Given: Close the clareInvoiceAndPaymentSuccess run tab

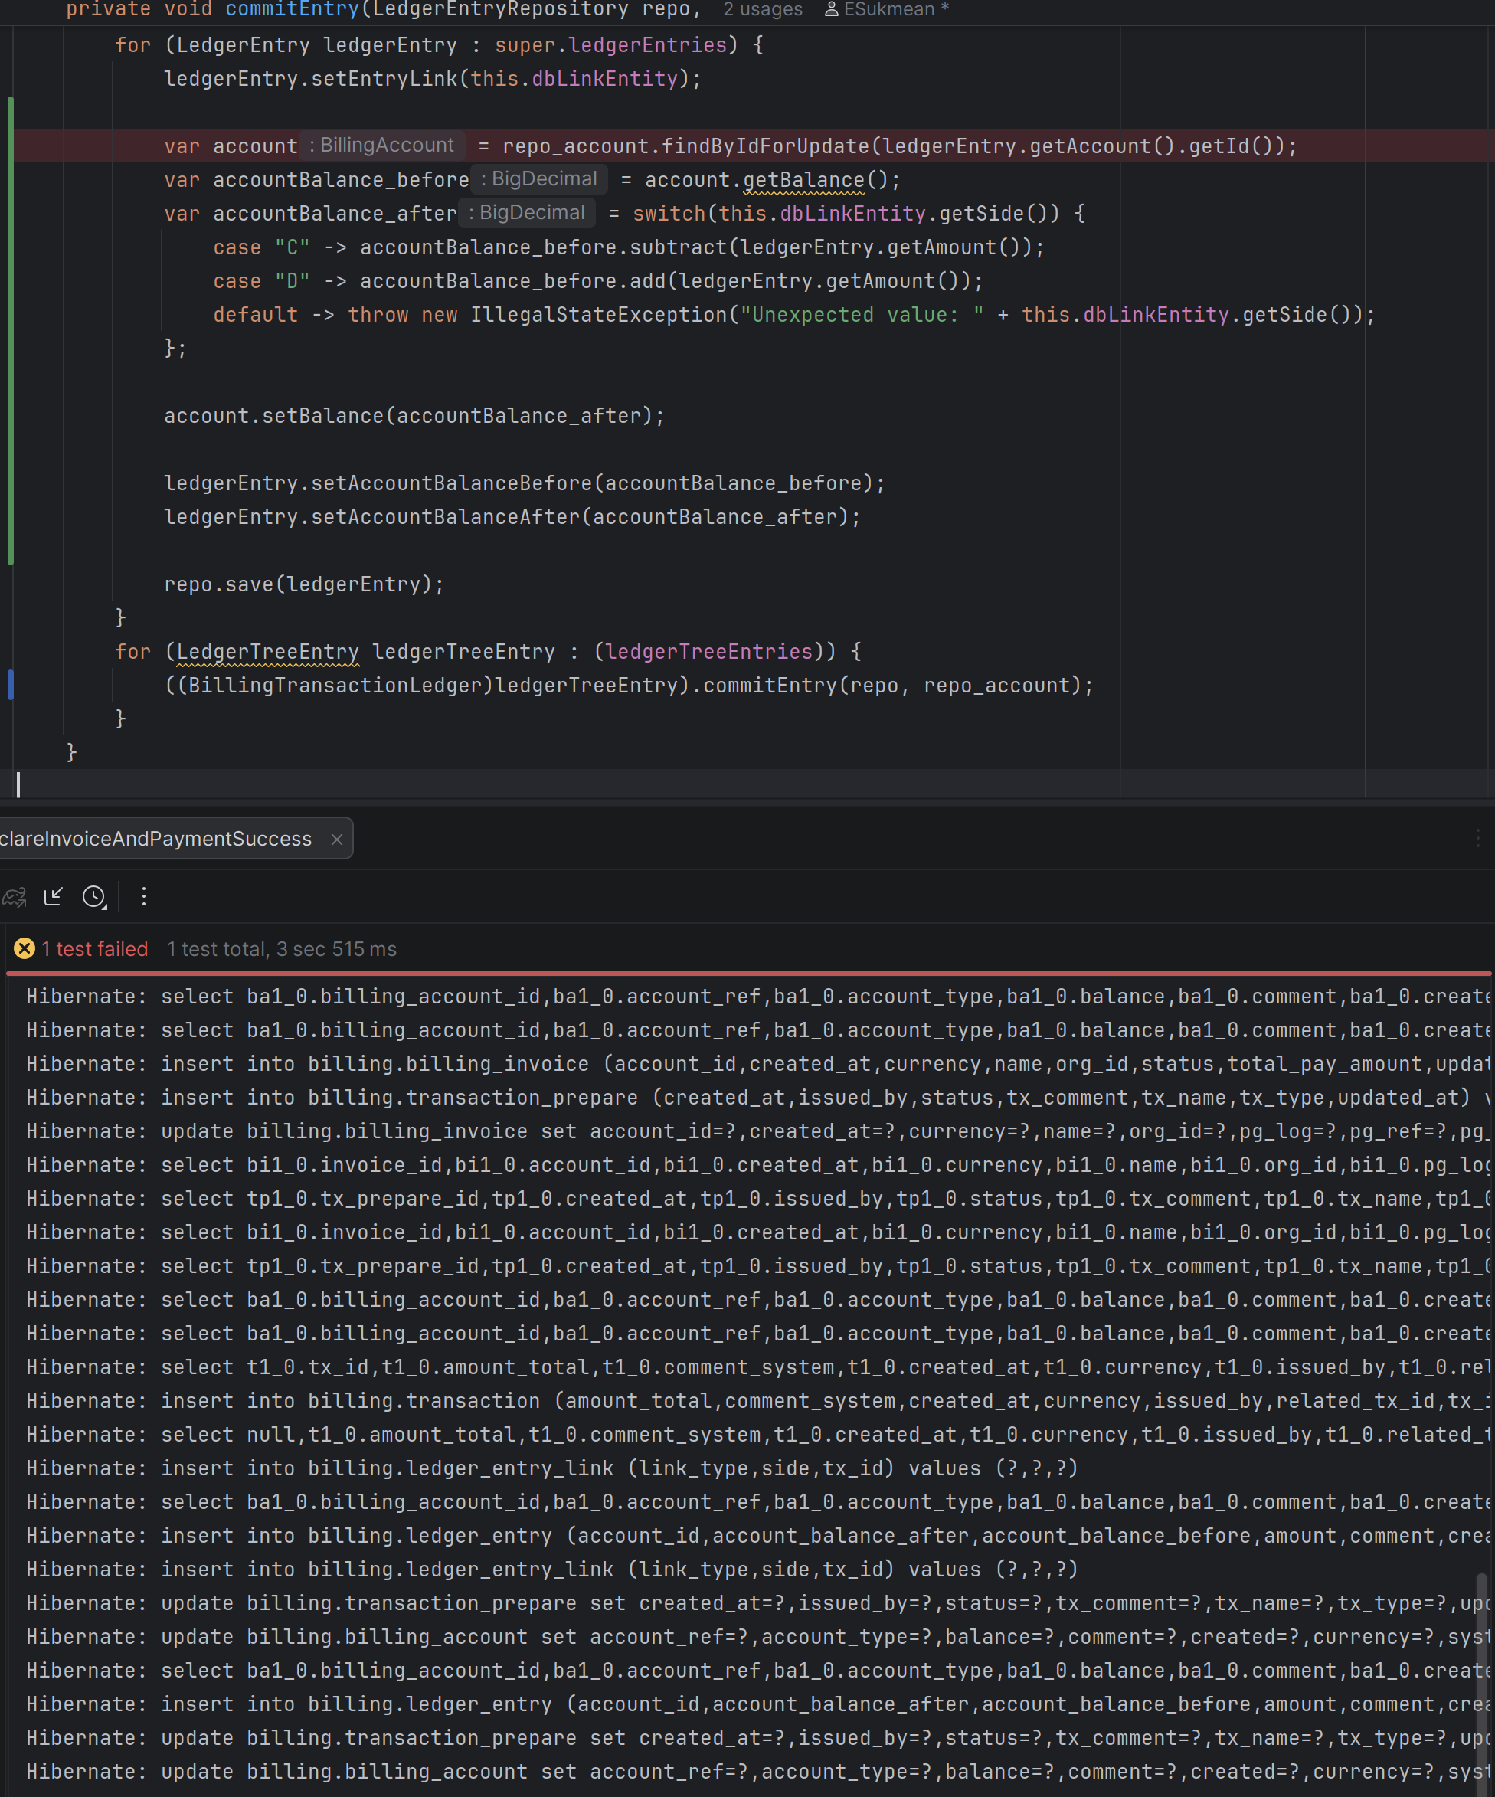Looking at the screenshot, I should [336, 840].
